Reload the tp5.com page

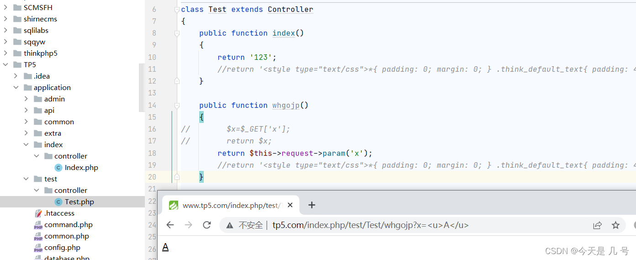click(207, 225)
